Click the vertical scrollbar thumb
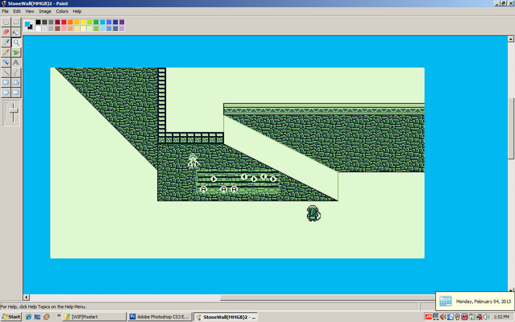 click(511, 128)
